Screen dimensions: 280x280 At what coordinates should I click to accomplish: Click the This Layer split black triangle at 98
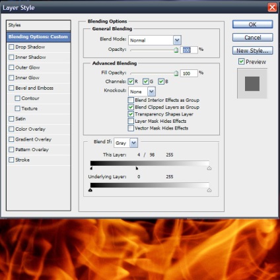(137, 168)
